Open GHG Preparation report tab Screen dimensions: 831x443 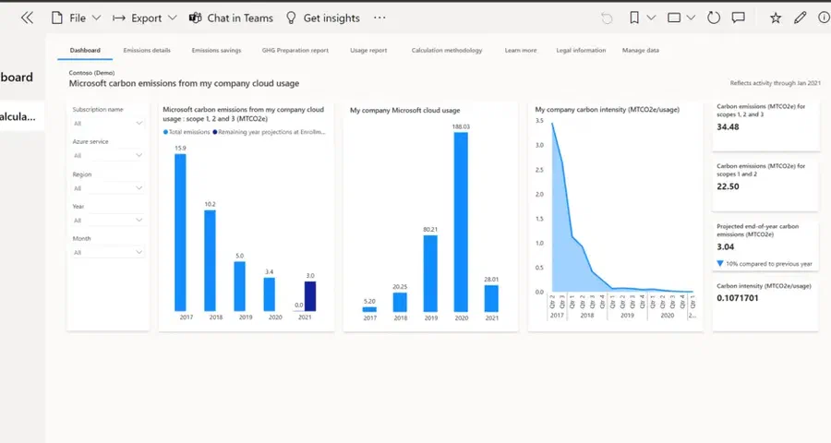295,51
